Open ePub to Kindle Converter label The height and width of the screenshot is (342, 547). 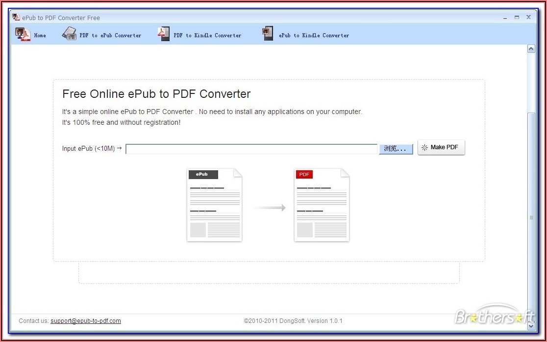[314, 35]
